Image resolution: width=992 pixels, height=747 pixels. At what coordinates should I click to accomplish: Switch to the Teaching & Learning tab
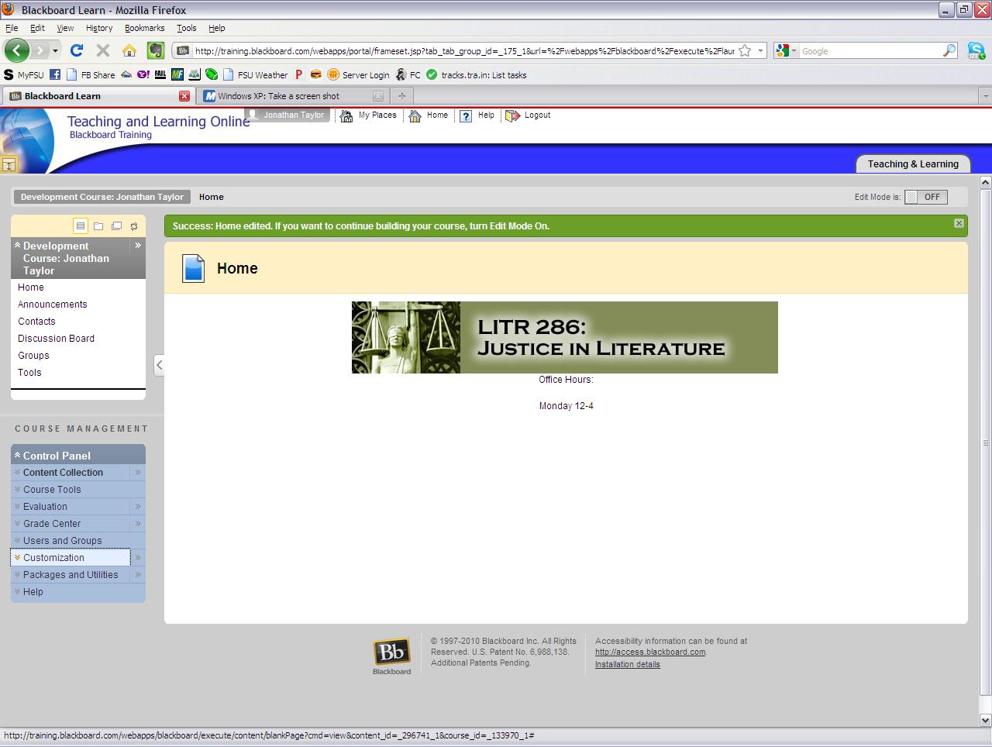click(912, 164)
